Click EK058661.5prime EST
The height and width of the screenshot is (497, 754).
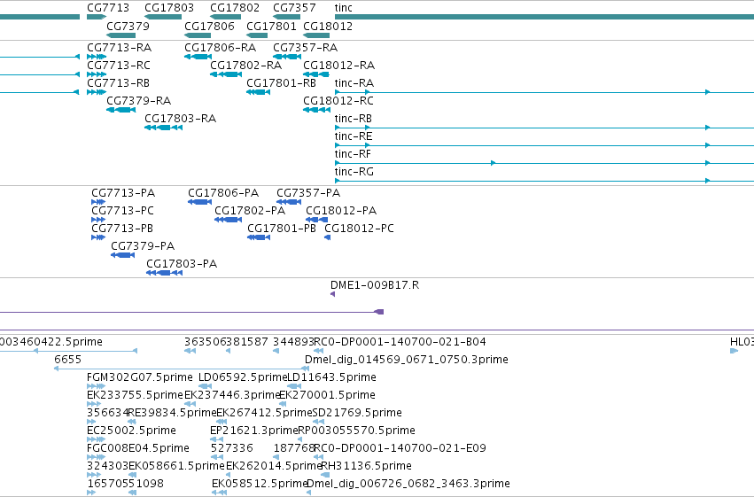click(176, 467)
